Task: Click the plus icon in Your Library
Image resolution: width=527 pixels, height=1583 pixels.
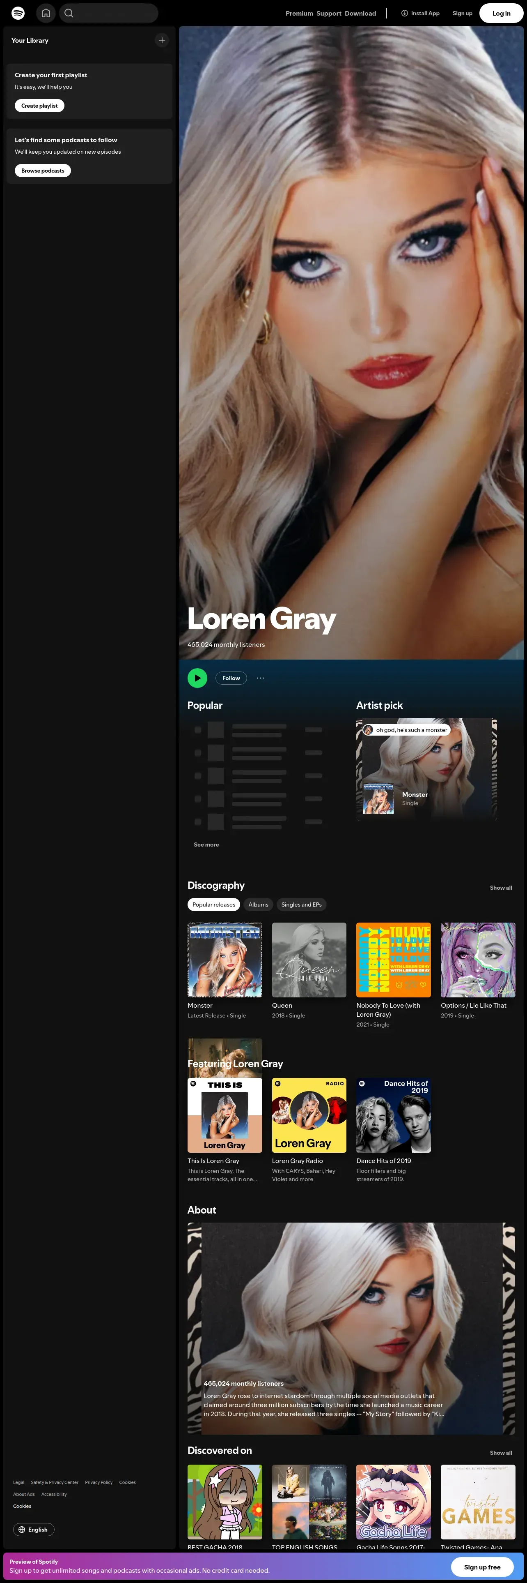Action: tap(162, 41)
